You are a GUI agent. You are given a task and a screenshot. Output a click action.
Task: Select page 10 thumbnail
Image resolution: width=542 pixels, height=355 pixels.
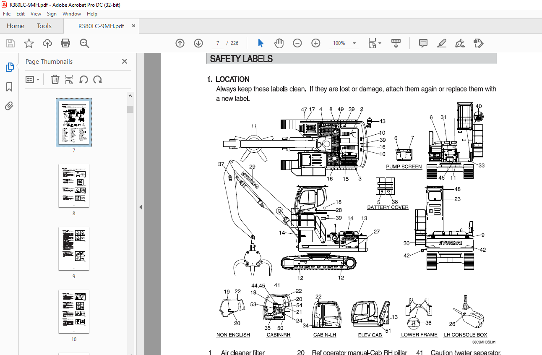[74, 311]
